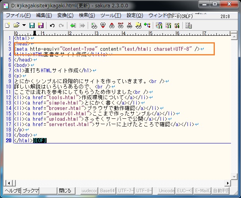Click the uudecode function key button
This screenshot has width=241, height=198.
[x=89, y=191]
